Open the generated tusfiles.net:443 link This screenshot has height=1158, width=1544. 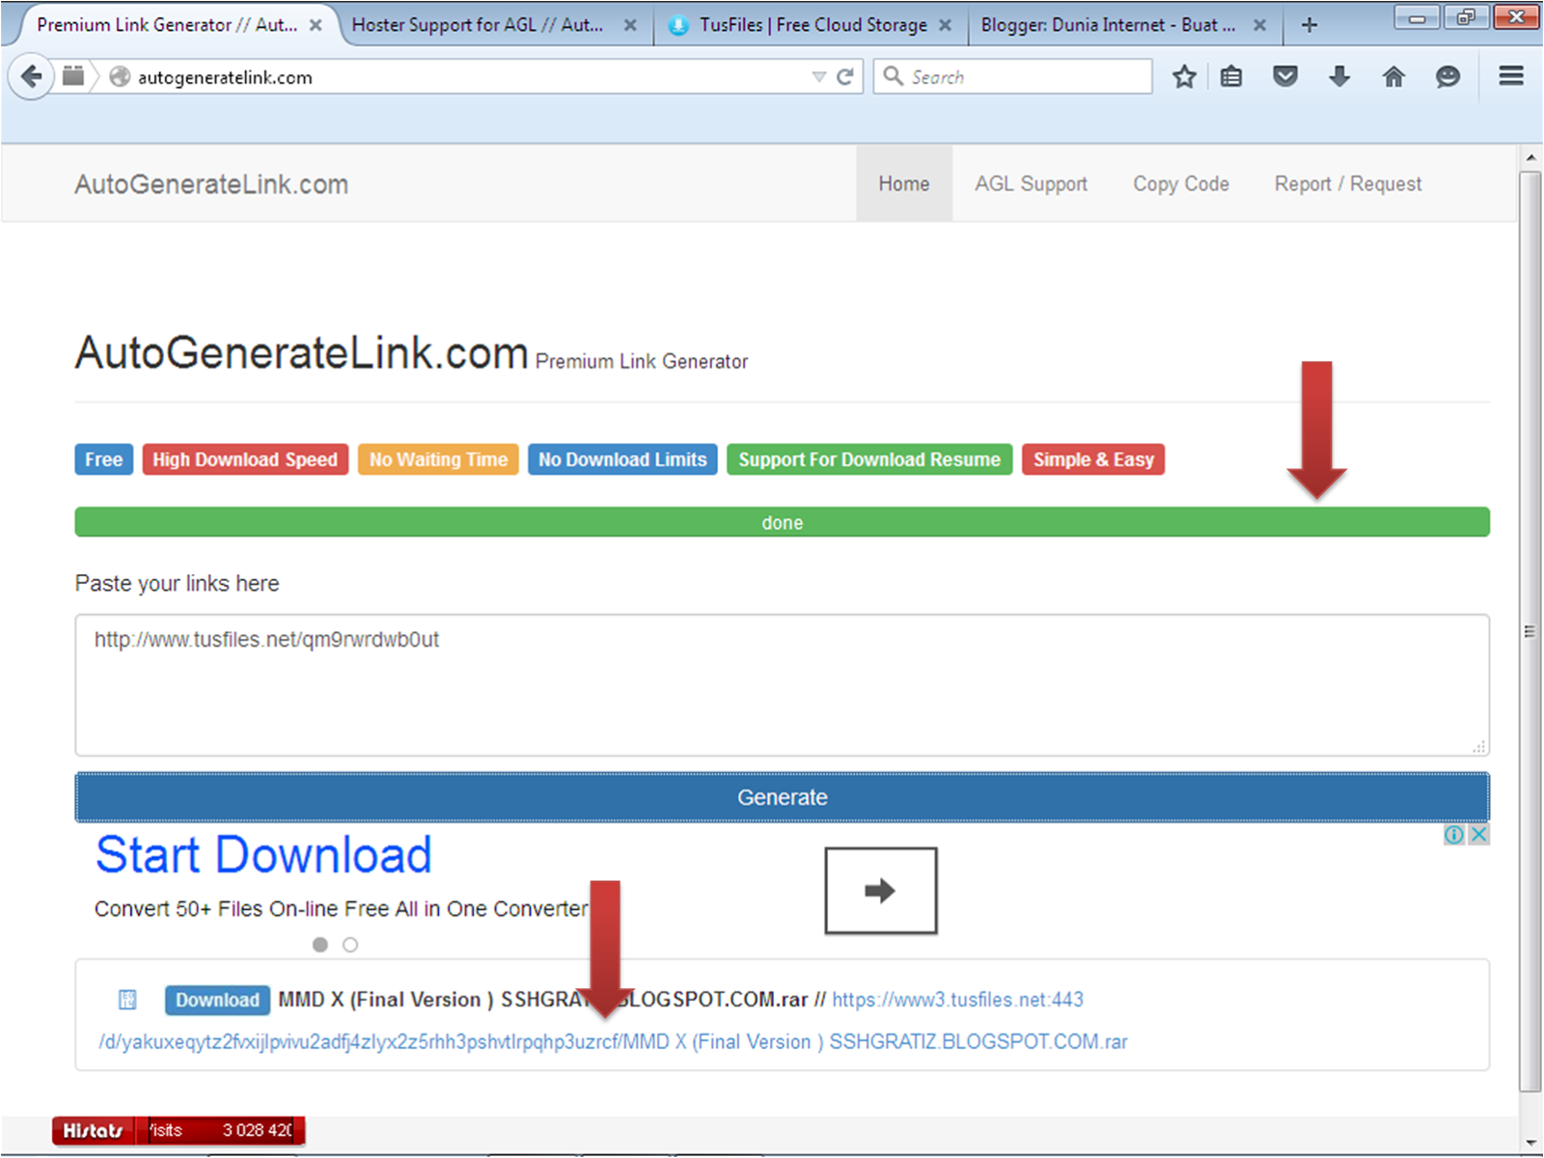(x=957, y=1000)
